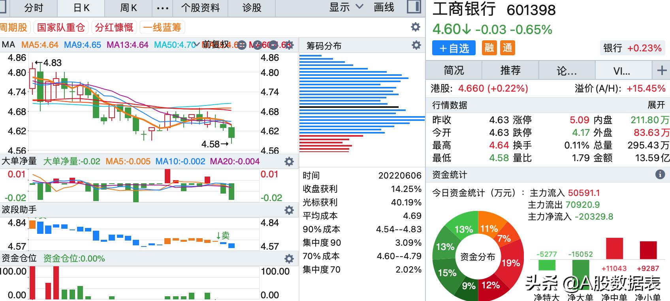Add a new tab with plus icon
The height and width of the screenshot is (301, 670).
[x=662, y=70]
